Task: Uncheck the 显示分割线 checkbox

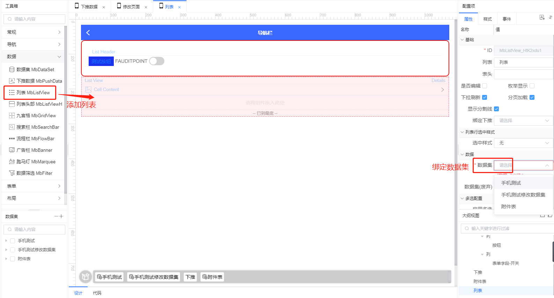Action: [496, 109]
